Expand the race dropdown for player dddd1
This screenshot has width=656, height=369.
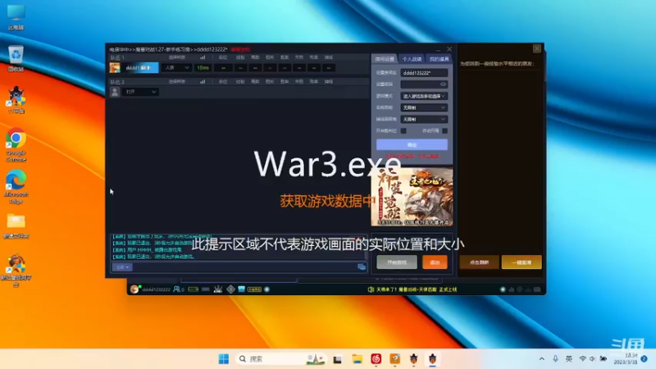pyautogui.click(x=176, y=68)
